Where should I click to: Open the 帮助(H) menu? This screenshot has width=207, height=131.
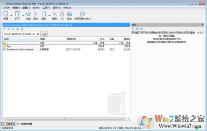pos(67,8)
